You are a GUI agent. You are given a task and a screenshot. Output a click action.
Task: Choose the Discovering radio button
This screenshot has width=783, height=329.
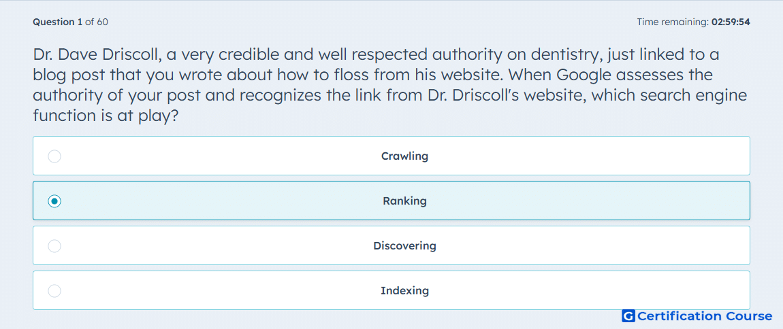click(54, 246)
